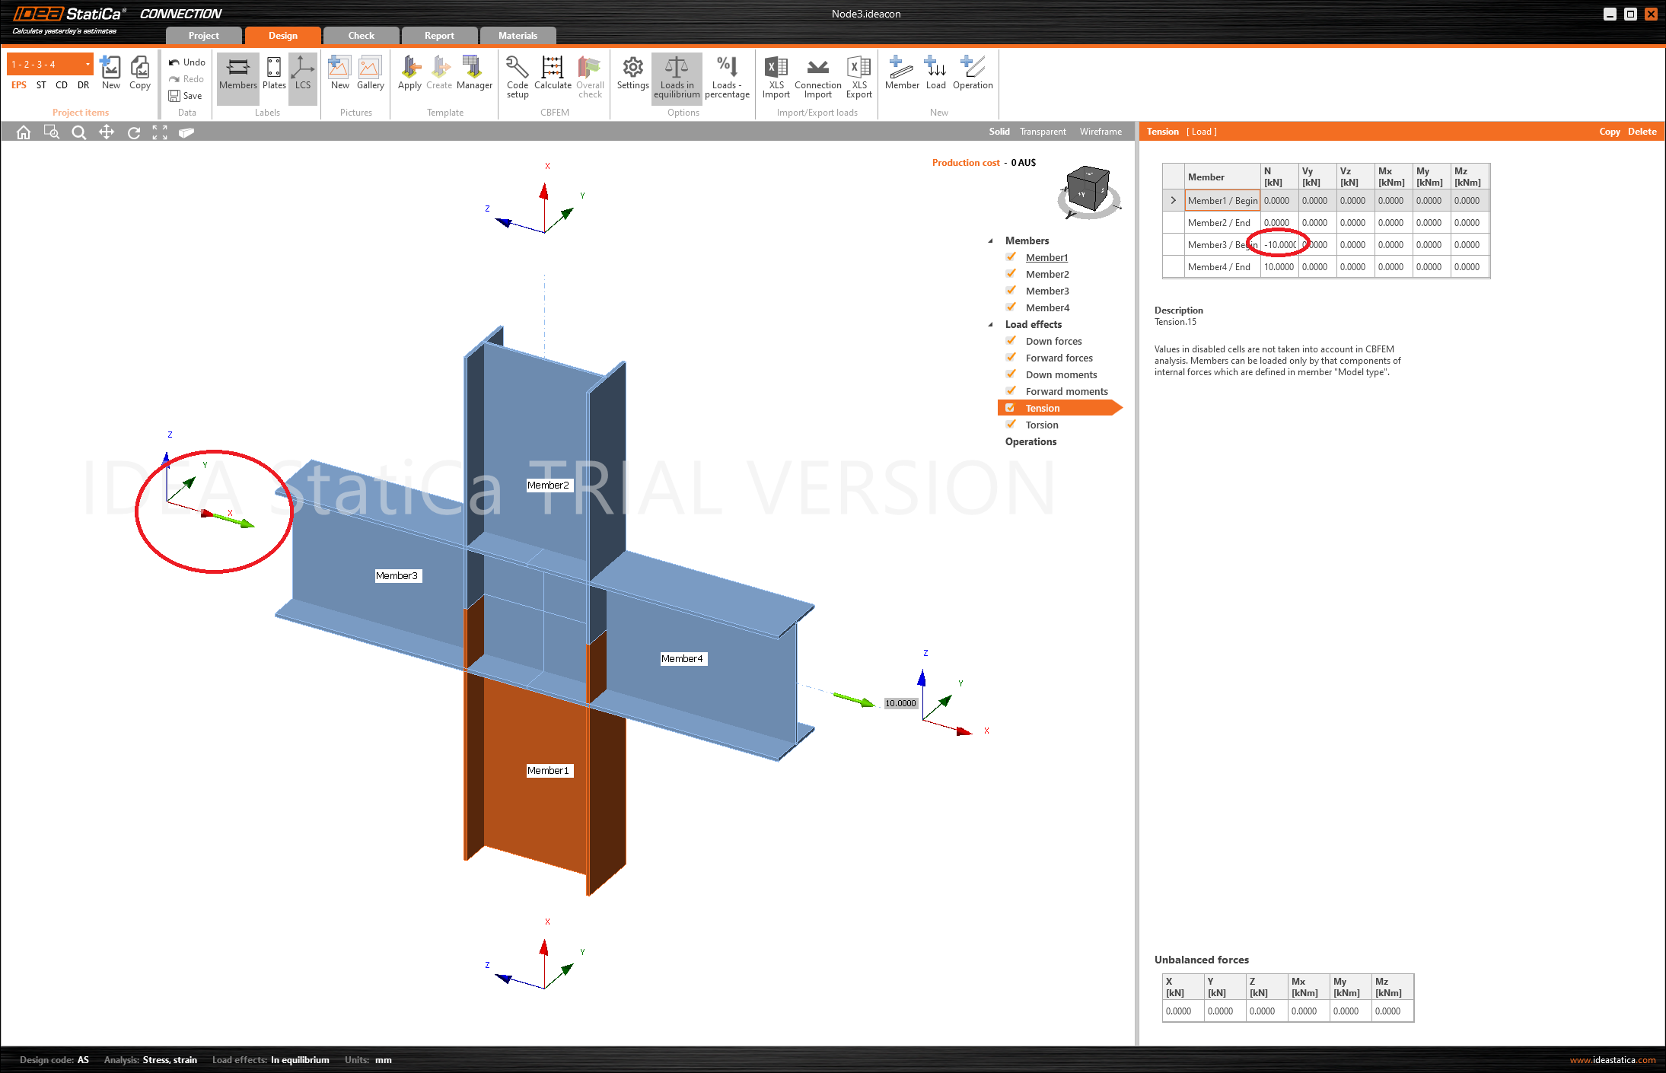The width and height of the screenshot is (1666, 1073).
Task: Open the Report tab
Action: (x=439, y=36)
